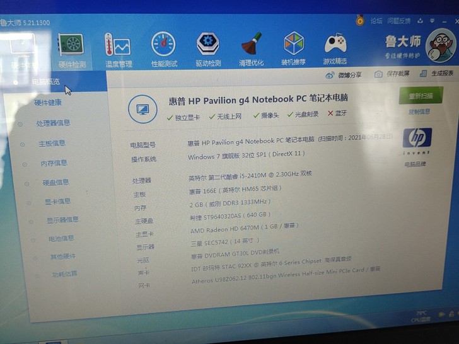The image size is (459, 344).
Task: Open the 清理优化 cleanup optimization tab
Action: [251, 49]
